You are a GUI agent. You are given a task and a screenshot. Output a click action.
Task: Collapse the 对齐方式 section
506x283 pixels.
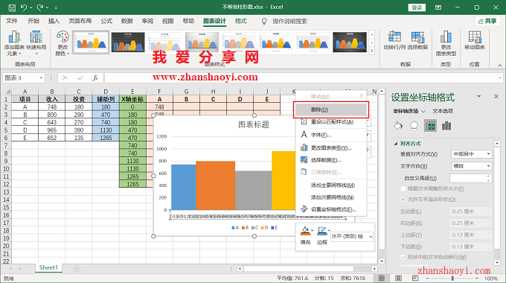click(x=396, y=144)
